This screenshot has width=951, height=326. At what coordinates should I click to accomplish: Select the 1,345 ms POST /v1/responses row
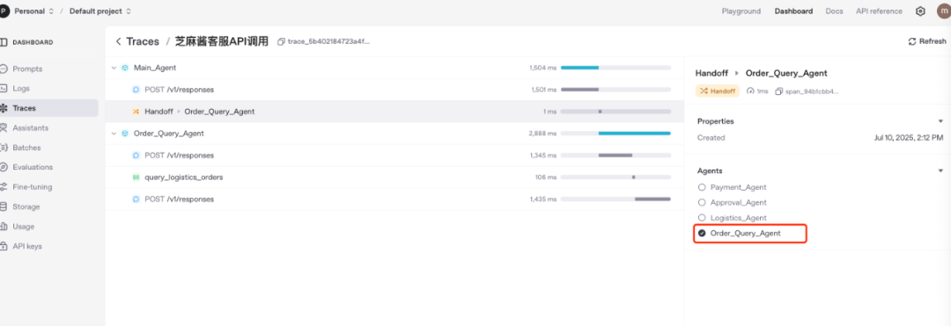[394, 156]
